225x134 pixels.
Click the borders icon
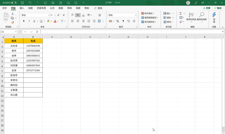pos(41,21)
